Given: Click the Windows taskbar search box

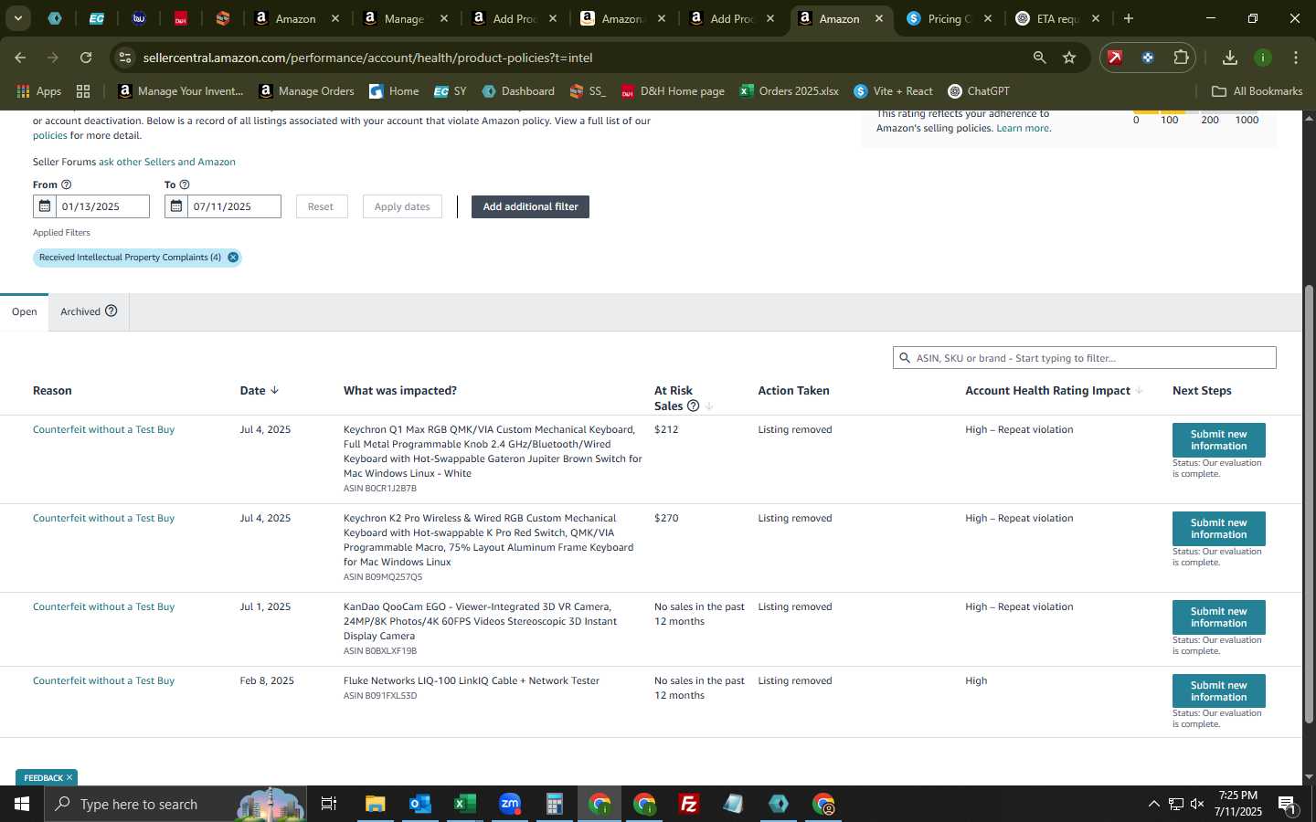Looking at the screenshot, I should click(x=174, y=804).
